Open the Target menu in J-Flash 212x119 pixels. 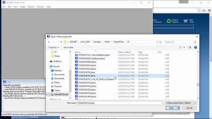coord(23,7)
